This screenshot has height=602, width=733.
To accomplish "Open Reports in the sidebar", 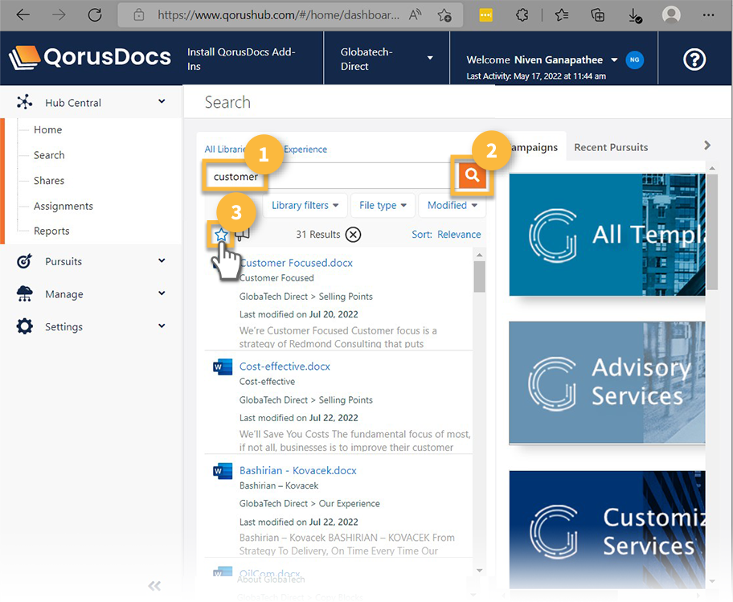I will 51,231.
